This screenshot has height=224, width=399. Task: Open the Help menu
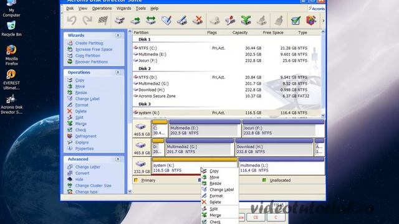pyautogui.click(x=154, y=8)
